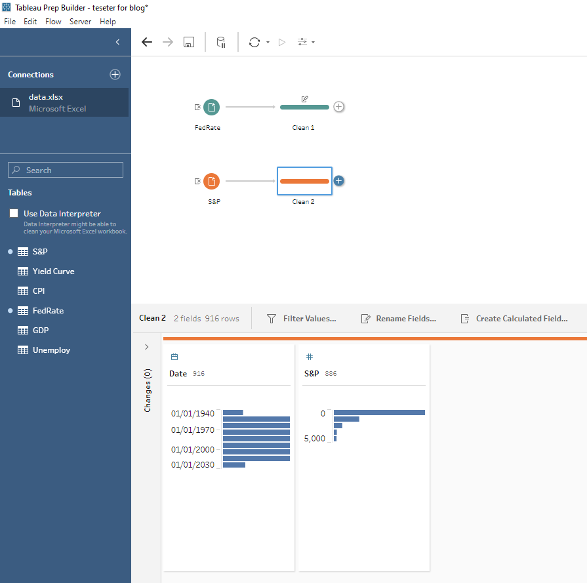Add a step after Clean 2 with plus
This screenshot has height=583, width=587.
click(339, 181)
